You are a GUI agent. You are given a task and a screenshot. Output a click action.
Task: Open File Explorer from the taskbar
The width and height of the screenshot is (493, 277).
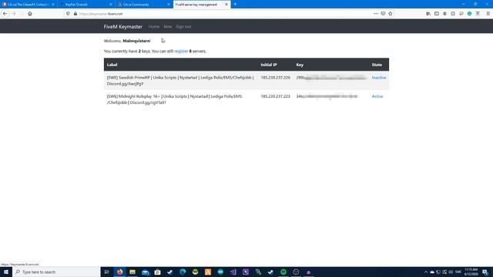(x=132, y=272)
